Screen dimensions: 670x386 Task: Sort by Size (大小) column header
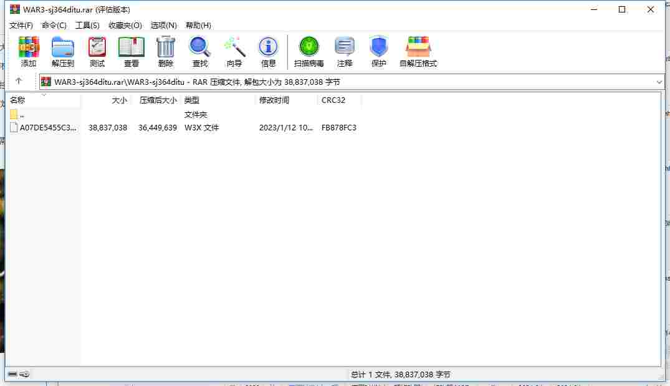(105, 100)
